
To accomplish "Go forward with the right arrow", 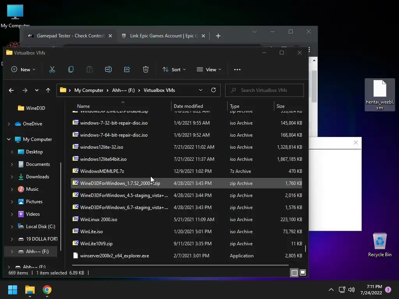I will [x=25, y=90].
